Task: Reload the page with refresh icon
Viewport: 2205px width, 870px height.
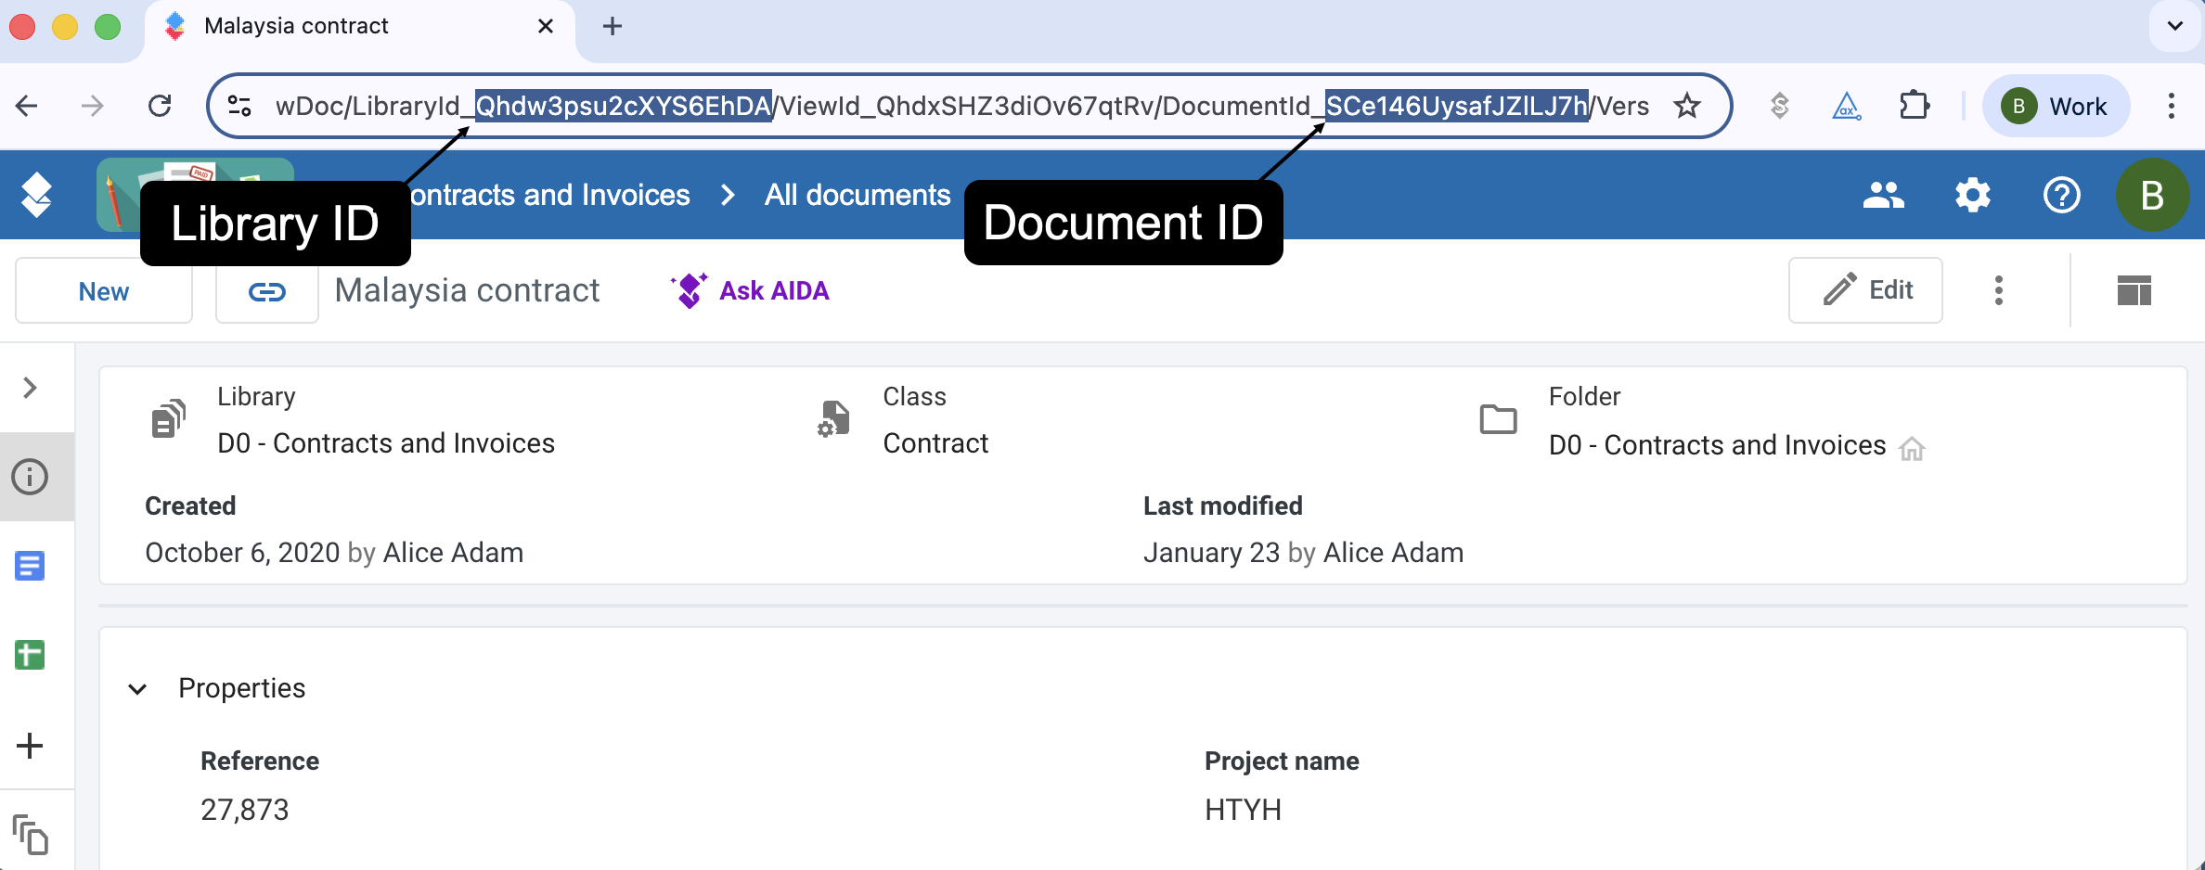Action: (x=160, y=106)
